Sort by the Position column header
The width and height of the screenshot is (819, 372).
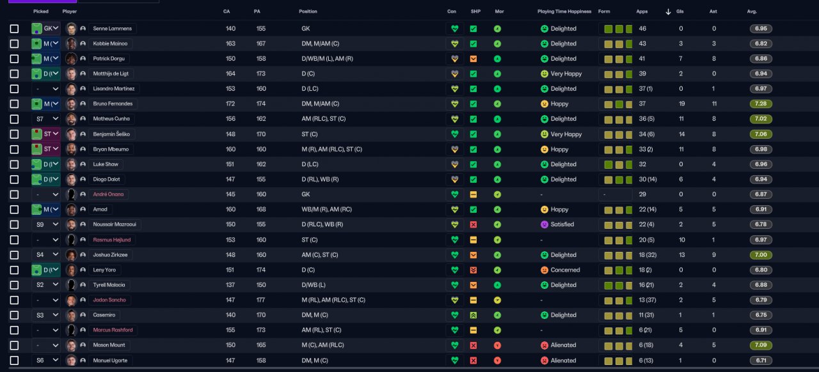click(x=308, y=12)
